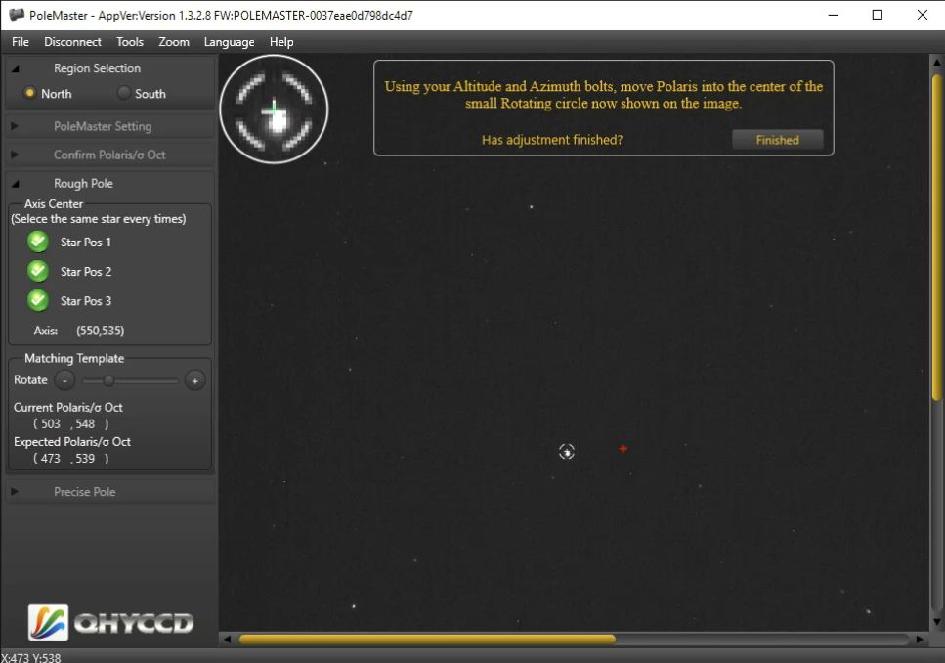This screenshot has width=945, height=663.
Task: Click the green checkmark beside Star Pos 2
Action: coord(38,271)
